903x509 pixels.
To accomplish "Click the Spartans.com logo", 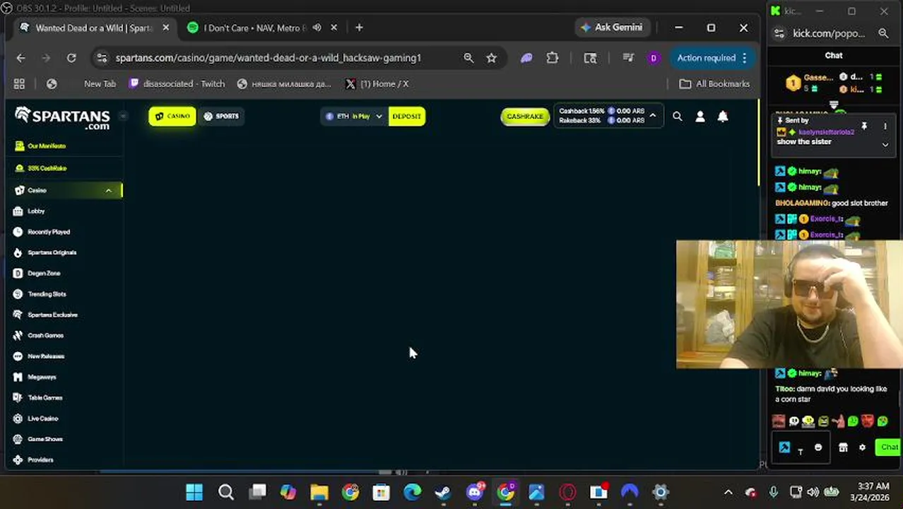I will click(x=62, y=117).
